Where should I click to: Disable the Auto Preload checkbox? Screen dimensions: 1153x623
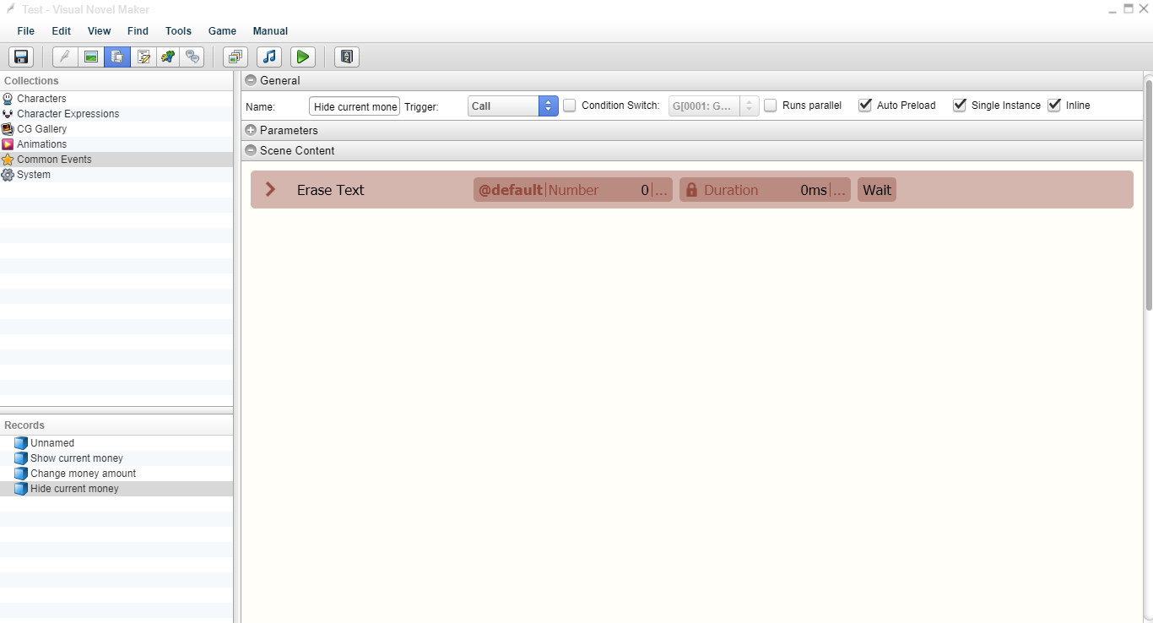(x=865, y=106)
